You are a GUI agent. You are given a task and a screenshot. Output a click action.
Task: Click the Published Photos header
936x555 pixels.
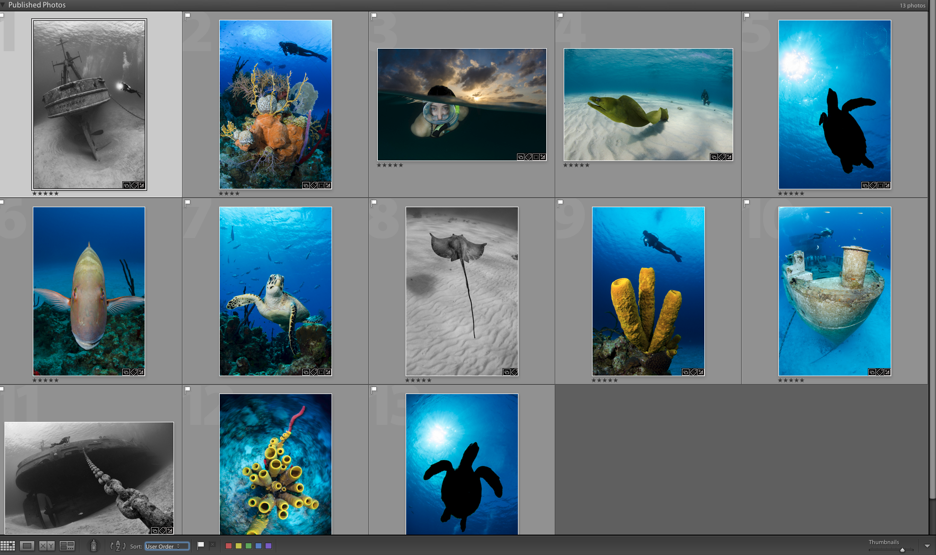point(36,4)
